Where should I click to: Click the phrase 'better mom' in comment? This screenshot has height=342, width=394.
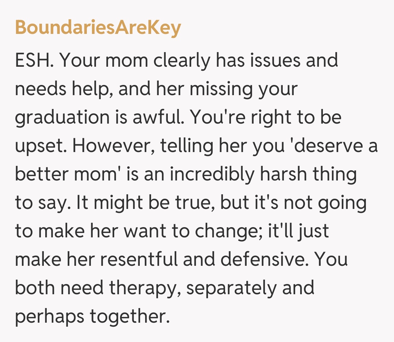(x=67, y=174)
